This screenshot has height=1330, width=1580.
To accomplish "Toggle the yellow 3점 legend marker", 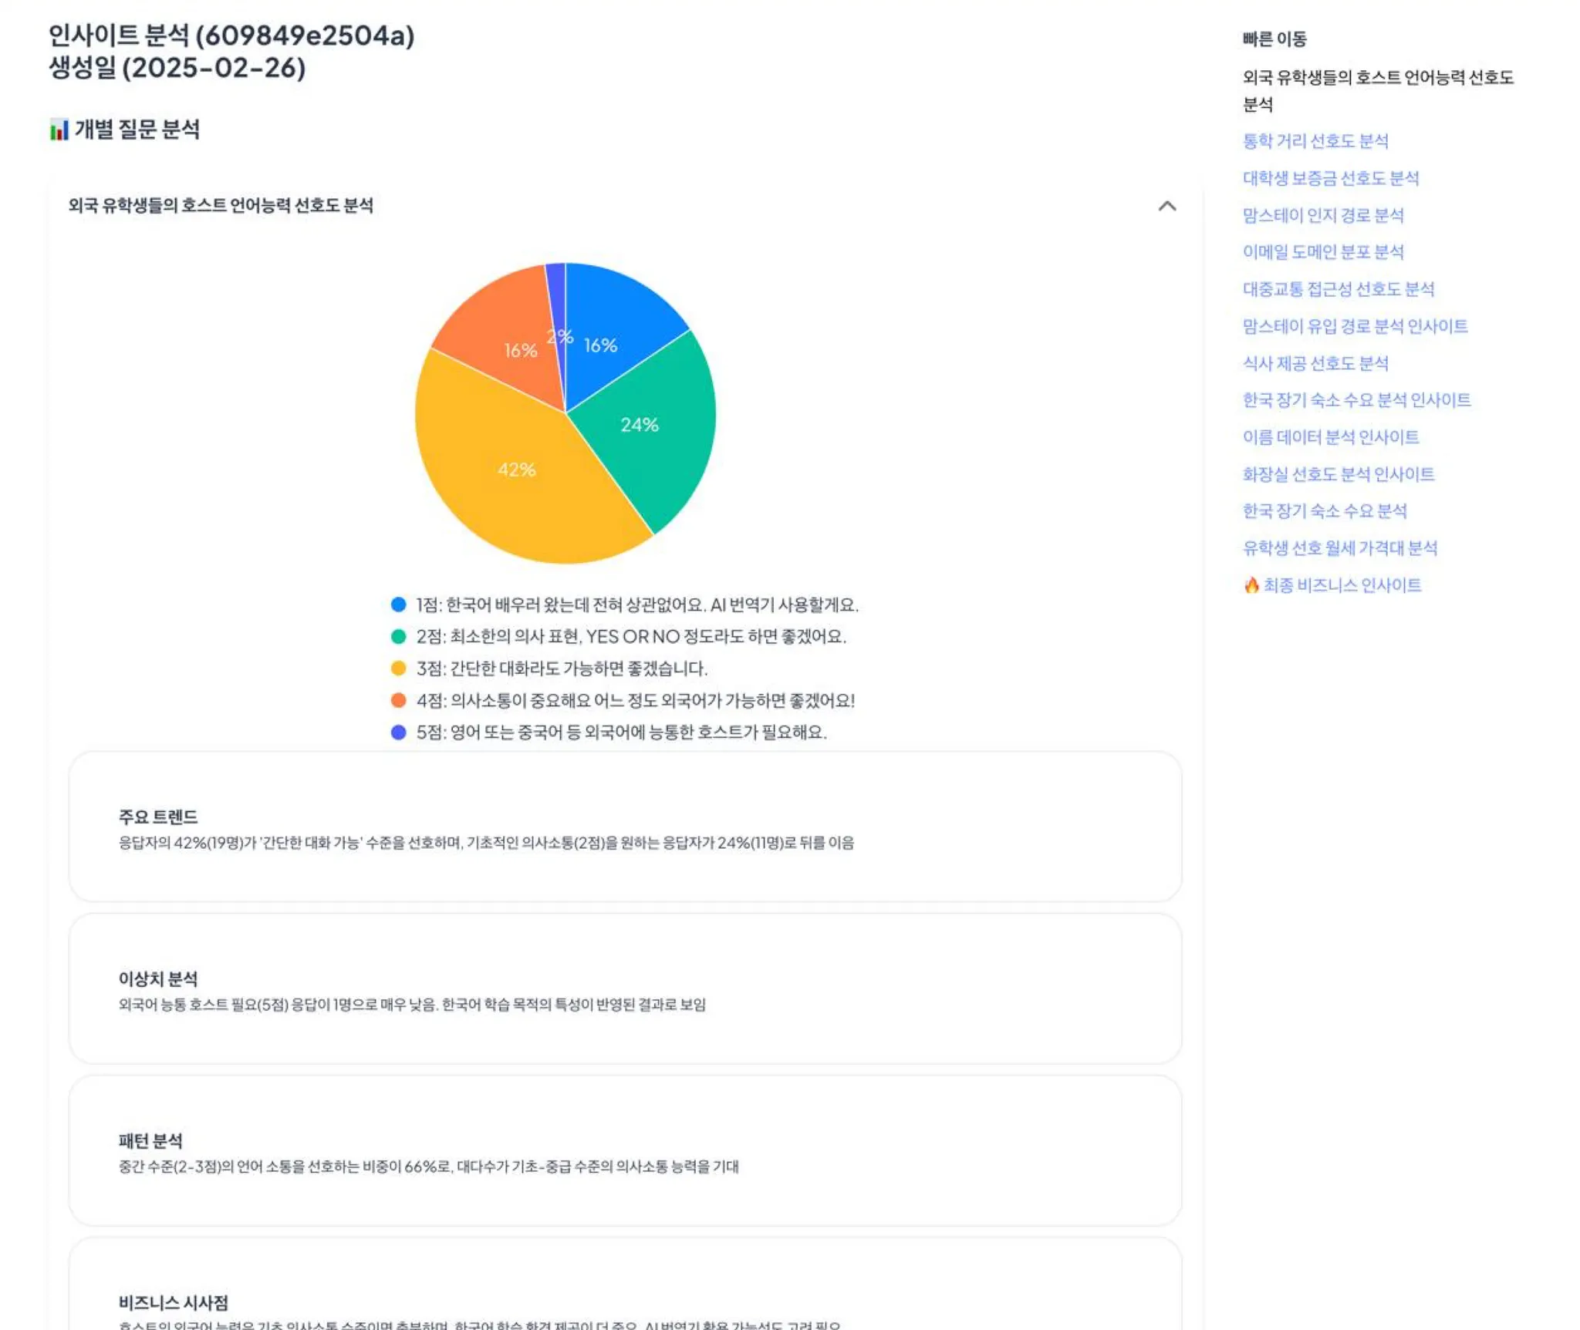I will 398,668.
